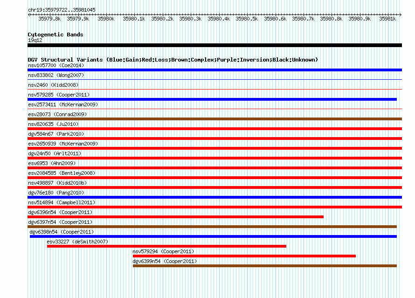Viewport: 415px width, 298px height.
Task: Click the dgv584n67 (Park2010) label
Action: (56, 134)
